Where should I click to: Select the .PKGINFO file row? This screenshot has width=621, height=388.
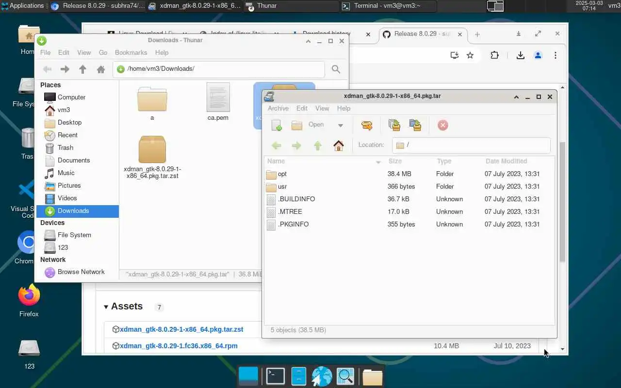[x=409, y=224]
